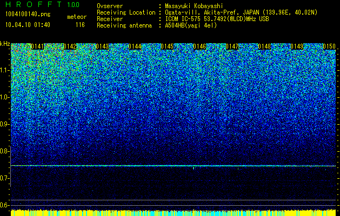
Task: Click the kHz axis unit label
Action: pyautogui.click(x=5, y=44)
